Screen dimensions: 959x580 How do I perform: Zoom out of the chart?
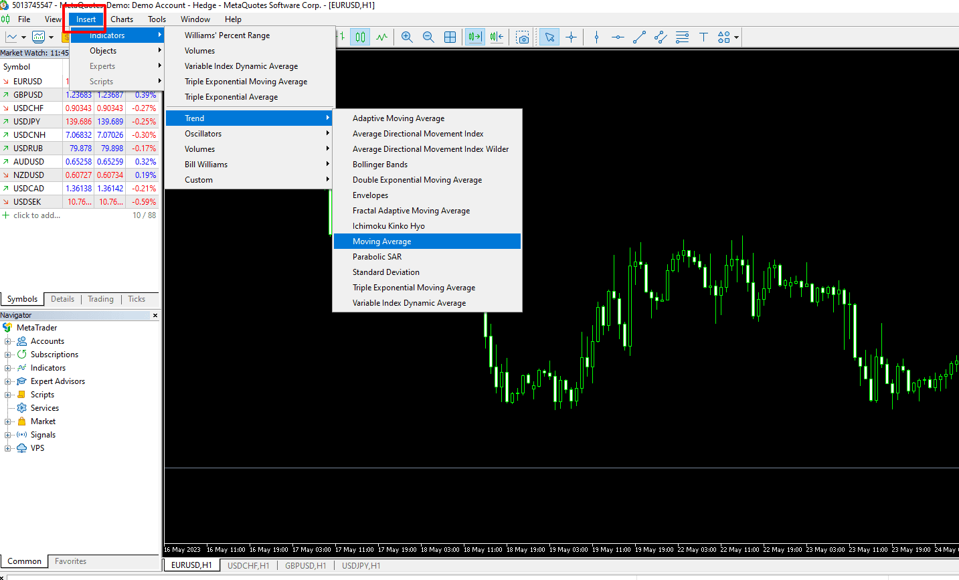tap(428, 37)
